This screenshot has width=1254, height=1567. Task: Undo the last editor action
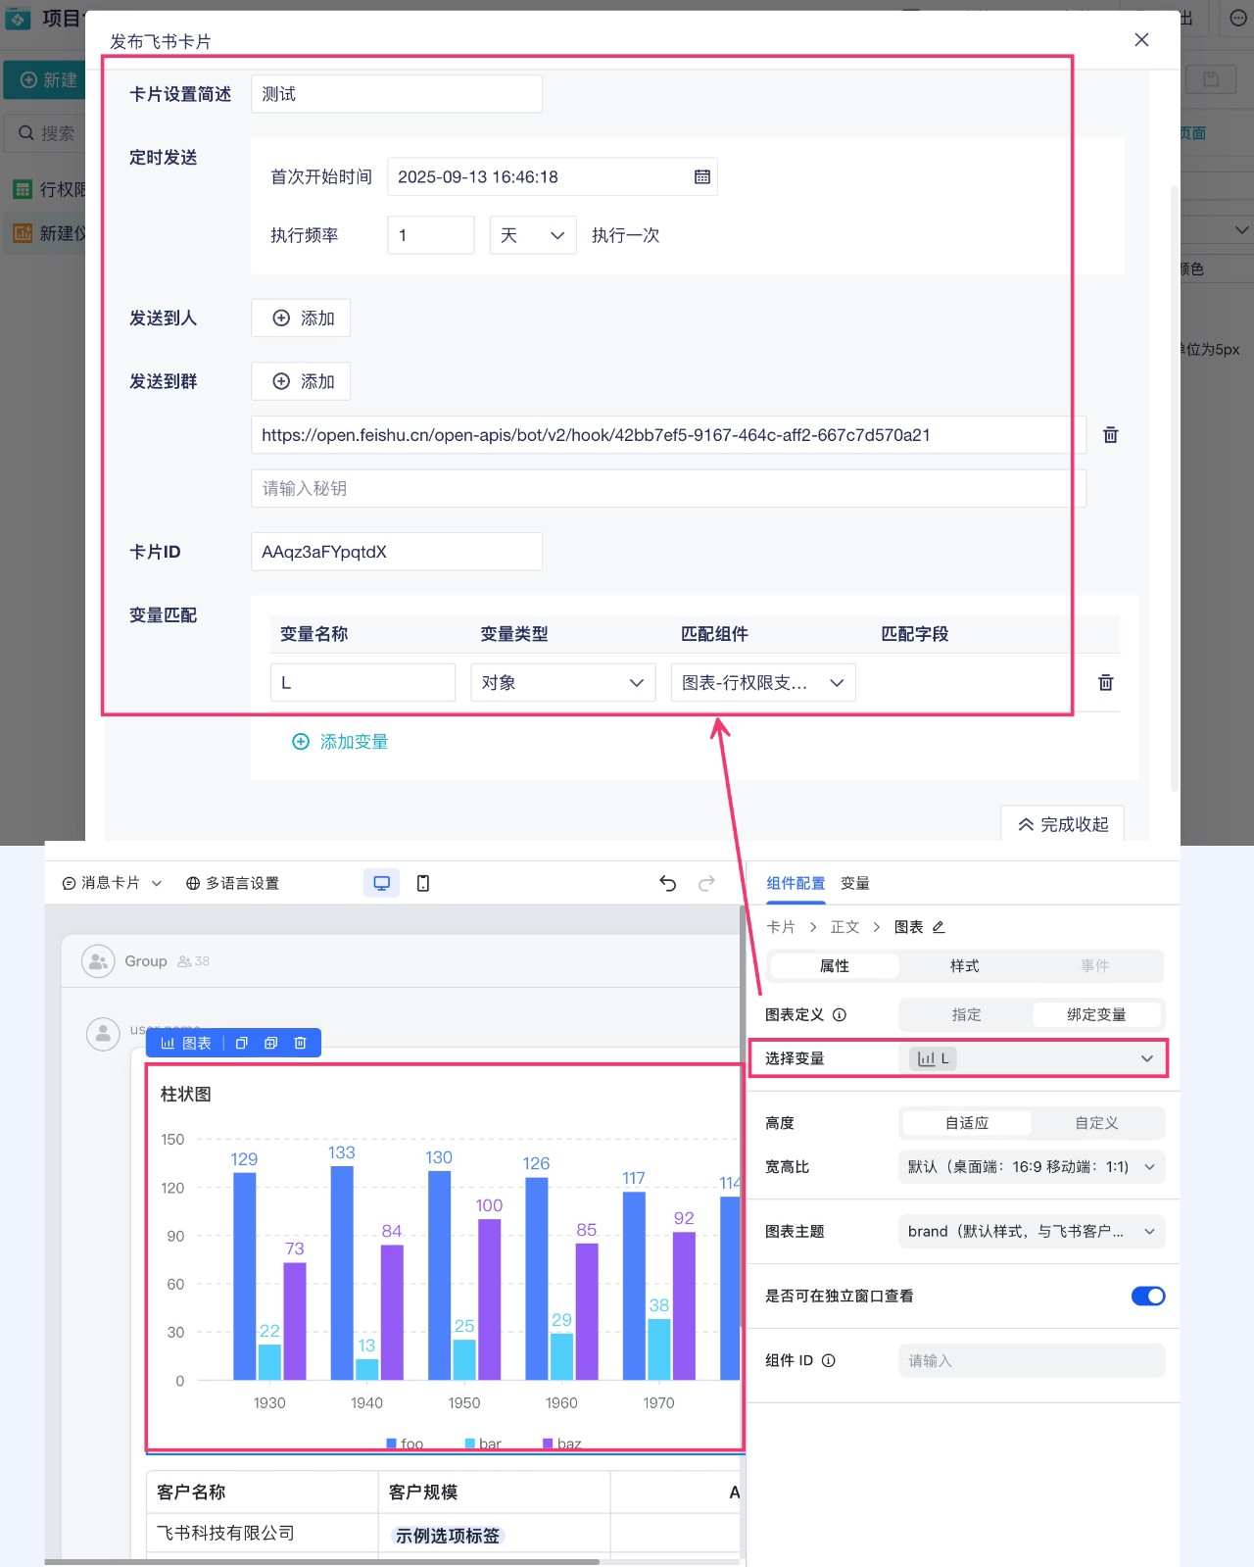coord(668,883)
